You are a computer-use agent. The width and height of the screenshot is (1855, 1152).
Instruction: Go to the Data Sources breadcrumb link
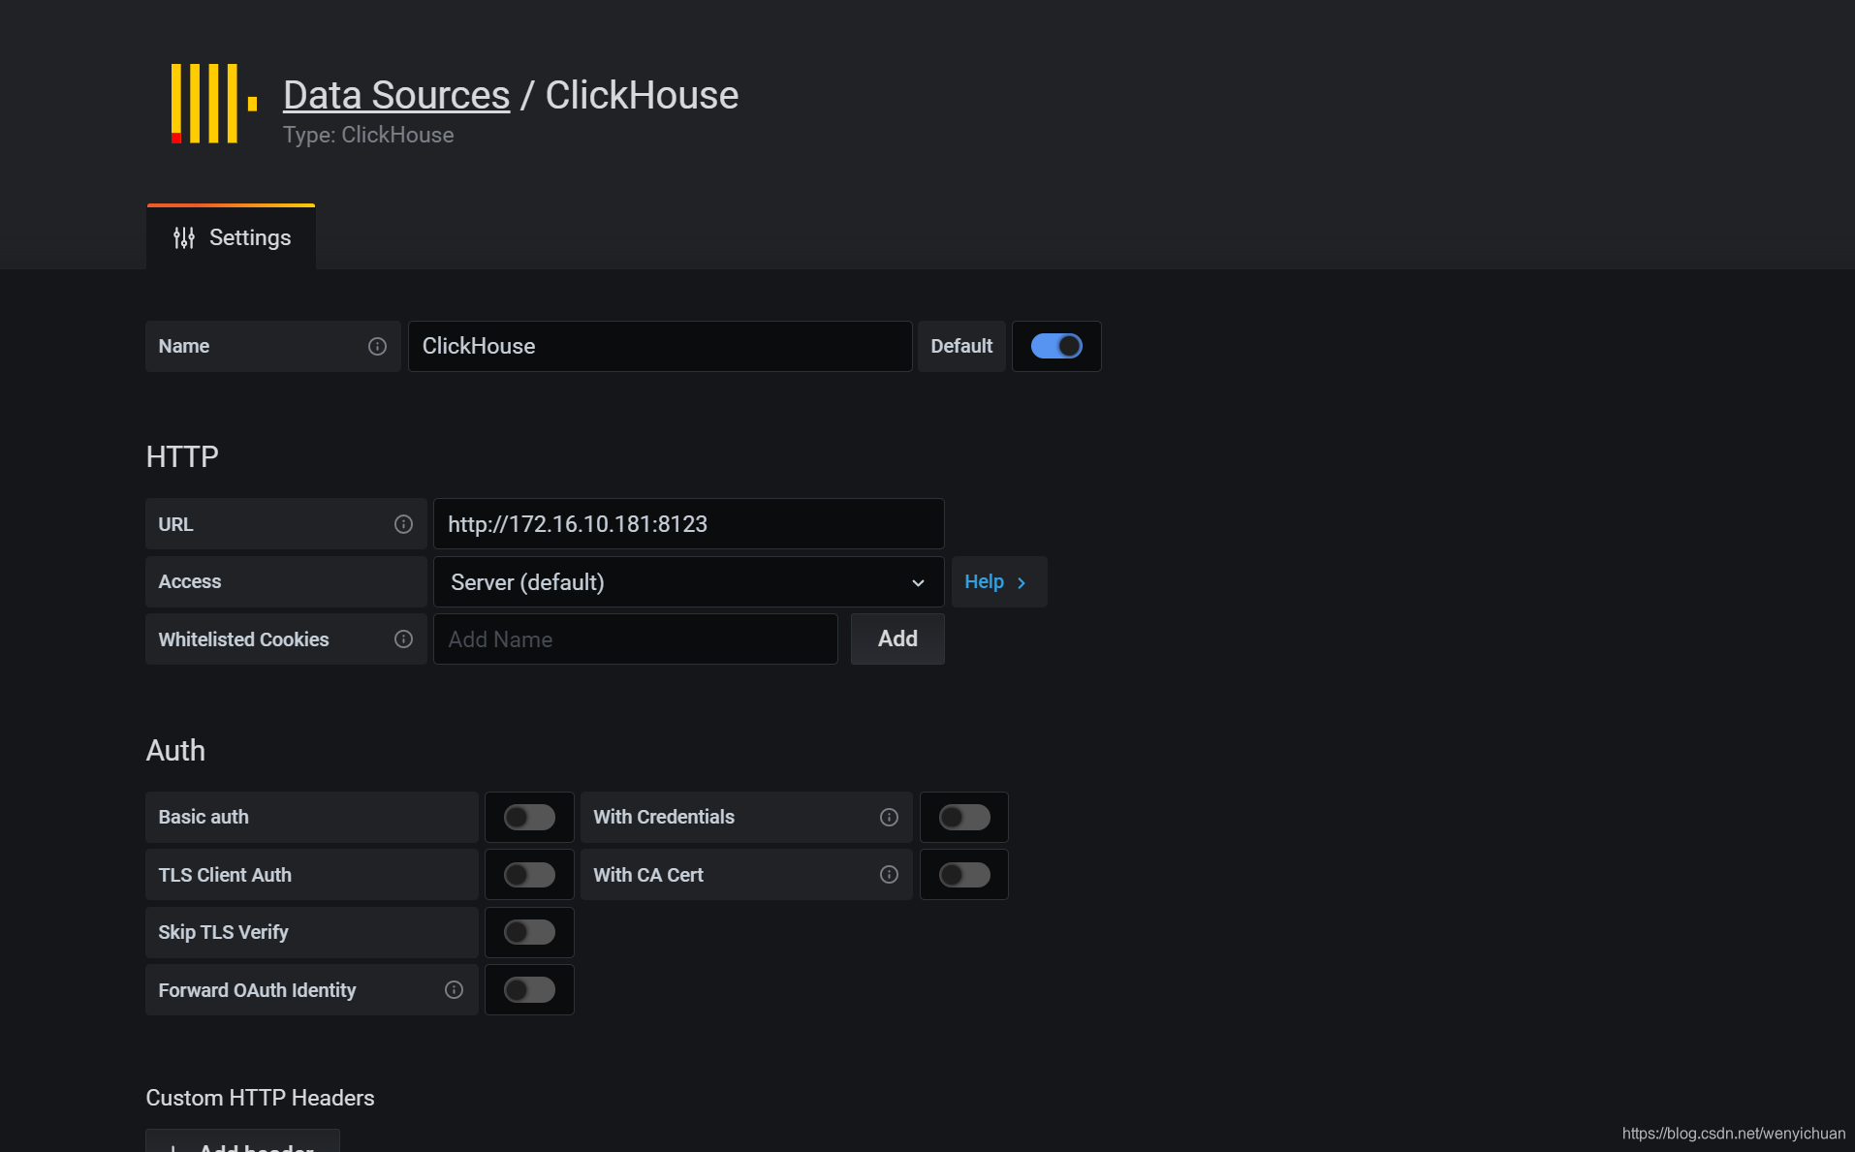396,95
